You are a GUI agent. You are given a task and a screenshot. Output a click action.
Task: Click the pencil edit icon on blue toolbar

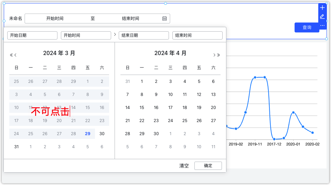tap(322, 17)
